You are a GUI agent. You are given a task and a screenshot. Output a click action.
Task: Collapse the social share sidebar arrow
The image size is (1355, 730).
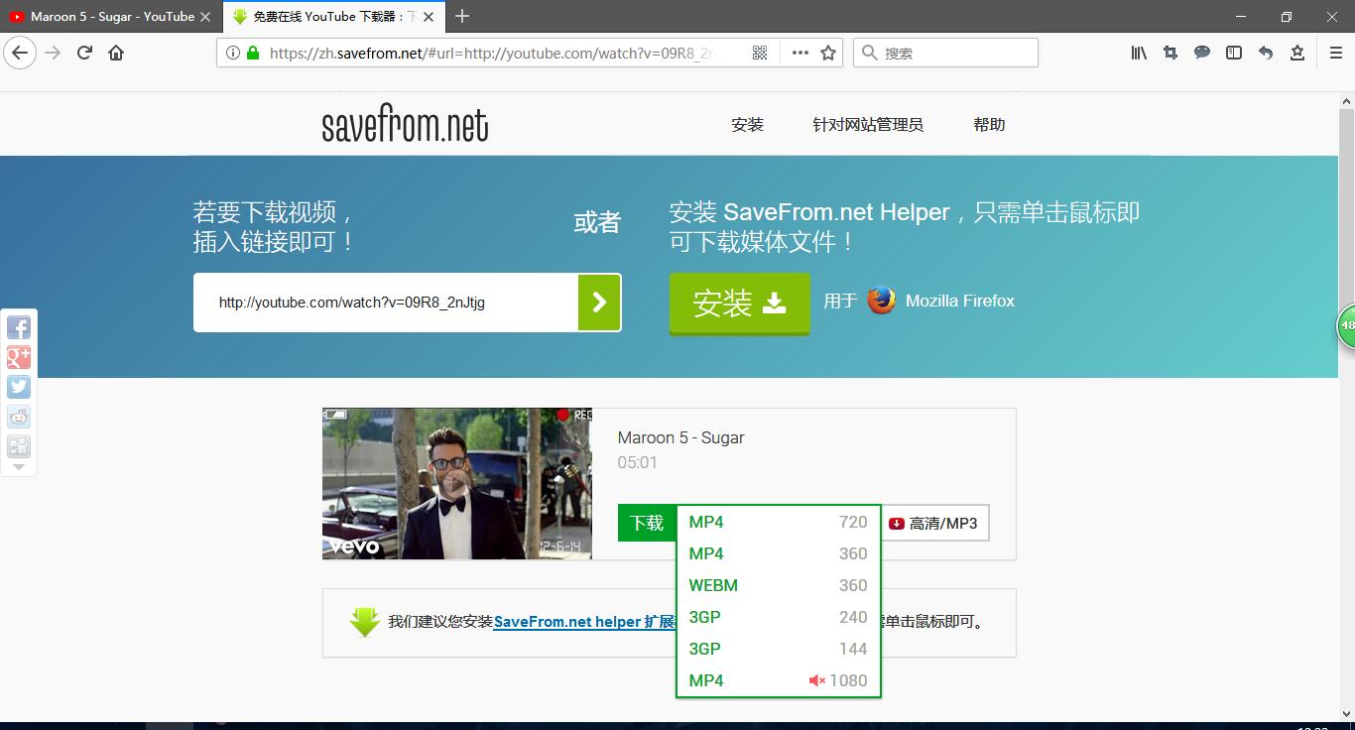[19, 466]
